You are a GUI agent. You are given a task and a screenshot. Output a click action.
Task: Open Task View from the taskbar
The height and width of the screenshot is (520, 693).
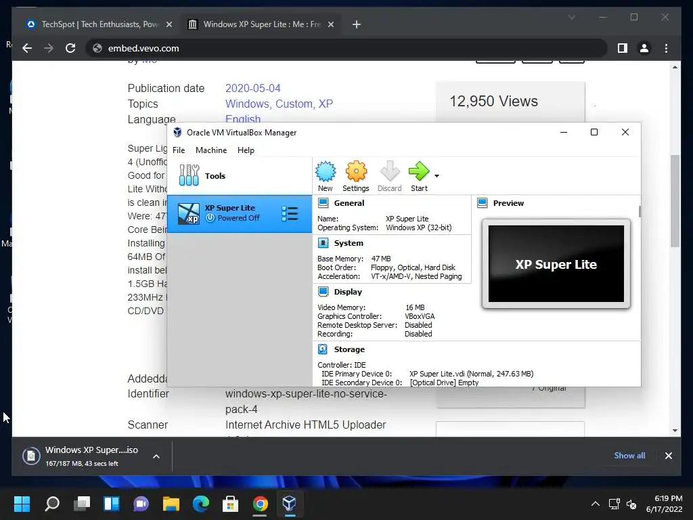point(82,503)
